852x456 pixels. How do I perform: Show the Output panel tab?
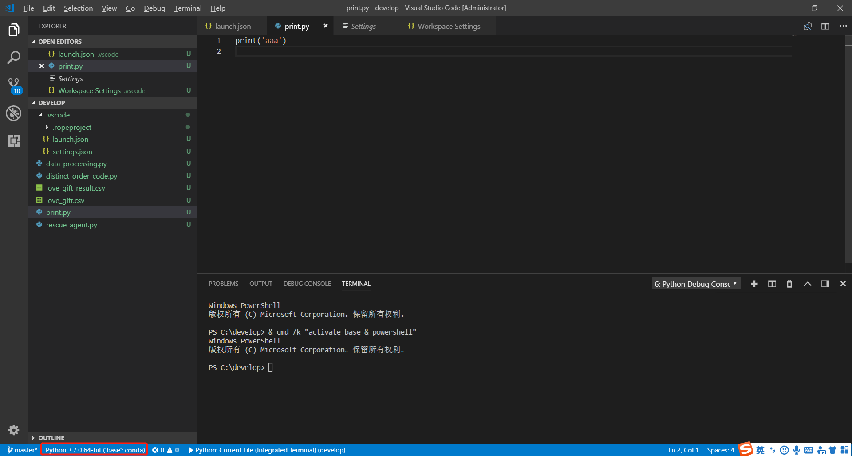pyautogui.click(x=261, y=284)
